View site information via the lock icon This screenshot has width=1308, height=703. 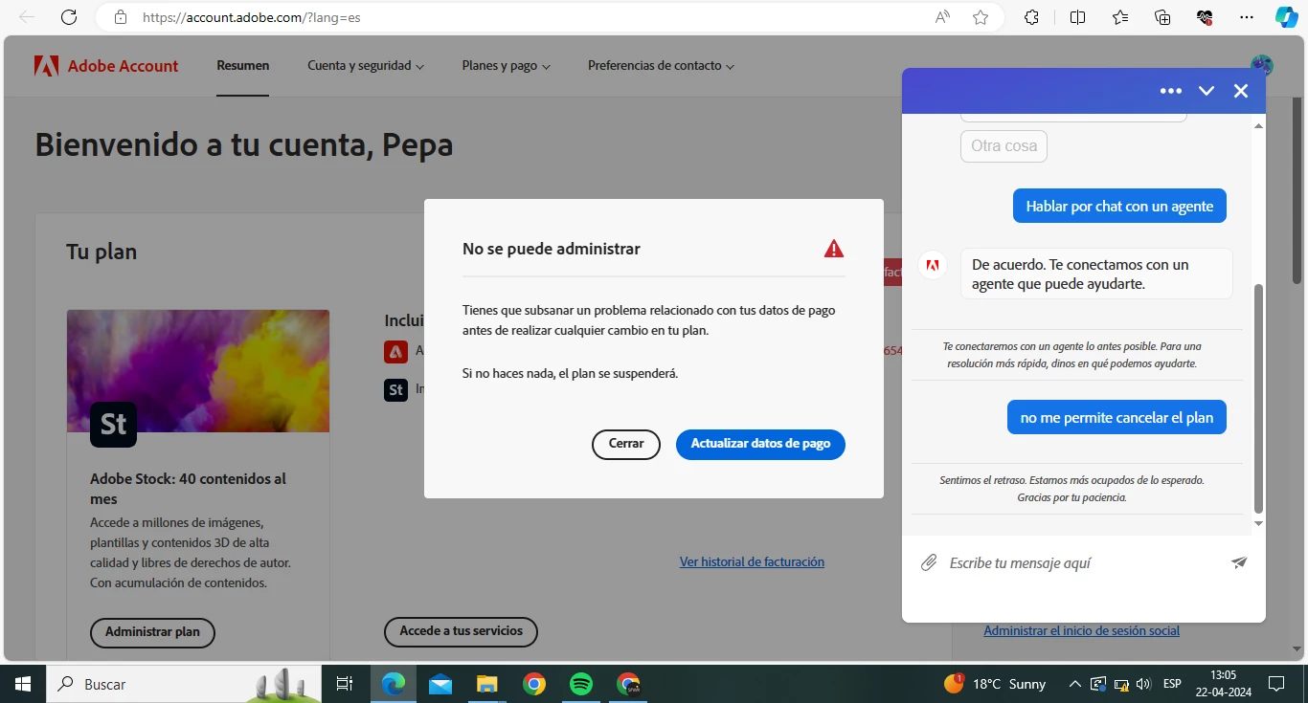tap(120, 17)
